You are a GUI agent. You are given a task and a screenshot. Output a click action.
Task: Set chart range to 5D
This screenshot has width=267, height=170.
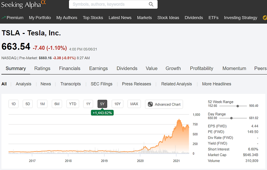point(28,104)
